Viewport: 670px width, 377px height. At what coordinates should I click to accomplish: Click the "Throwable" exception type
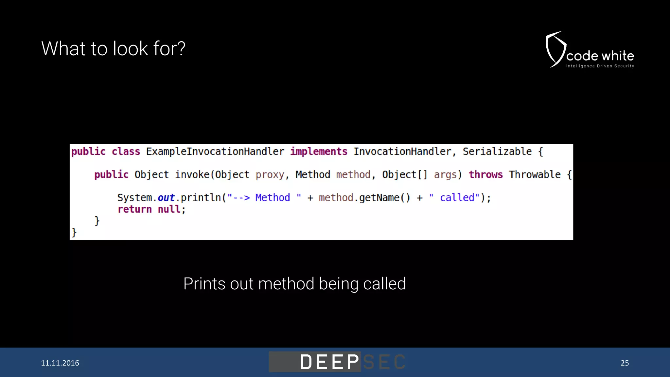[535, 175]
